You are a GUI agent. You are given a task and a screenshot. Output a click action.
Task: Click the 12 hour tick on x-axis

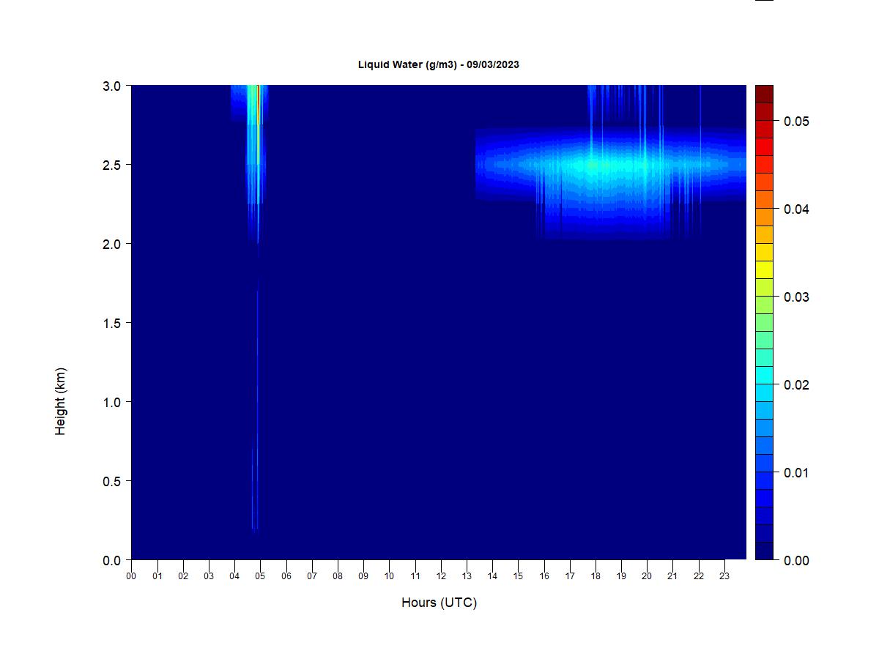(x=441, y=576)
